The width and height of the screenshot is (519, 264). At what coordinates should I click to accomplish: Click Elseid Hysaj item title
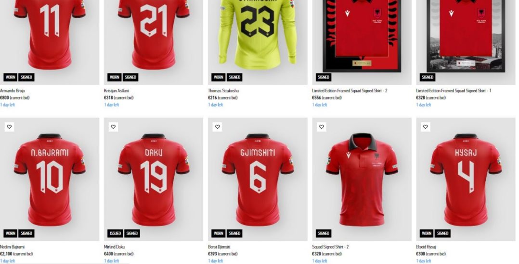coord(426,247)
